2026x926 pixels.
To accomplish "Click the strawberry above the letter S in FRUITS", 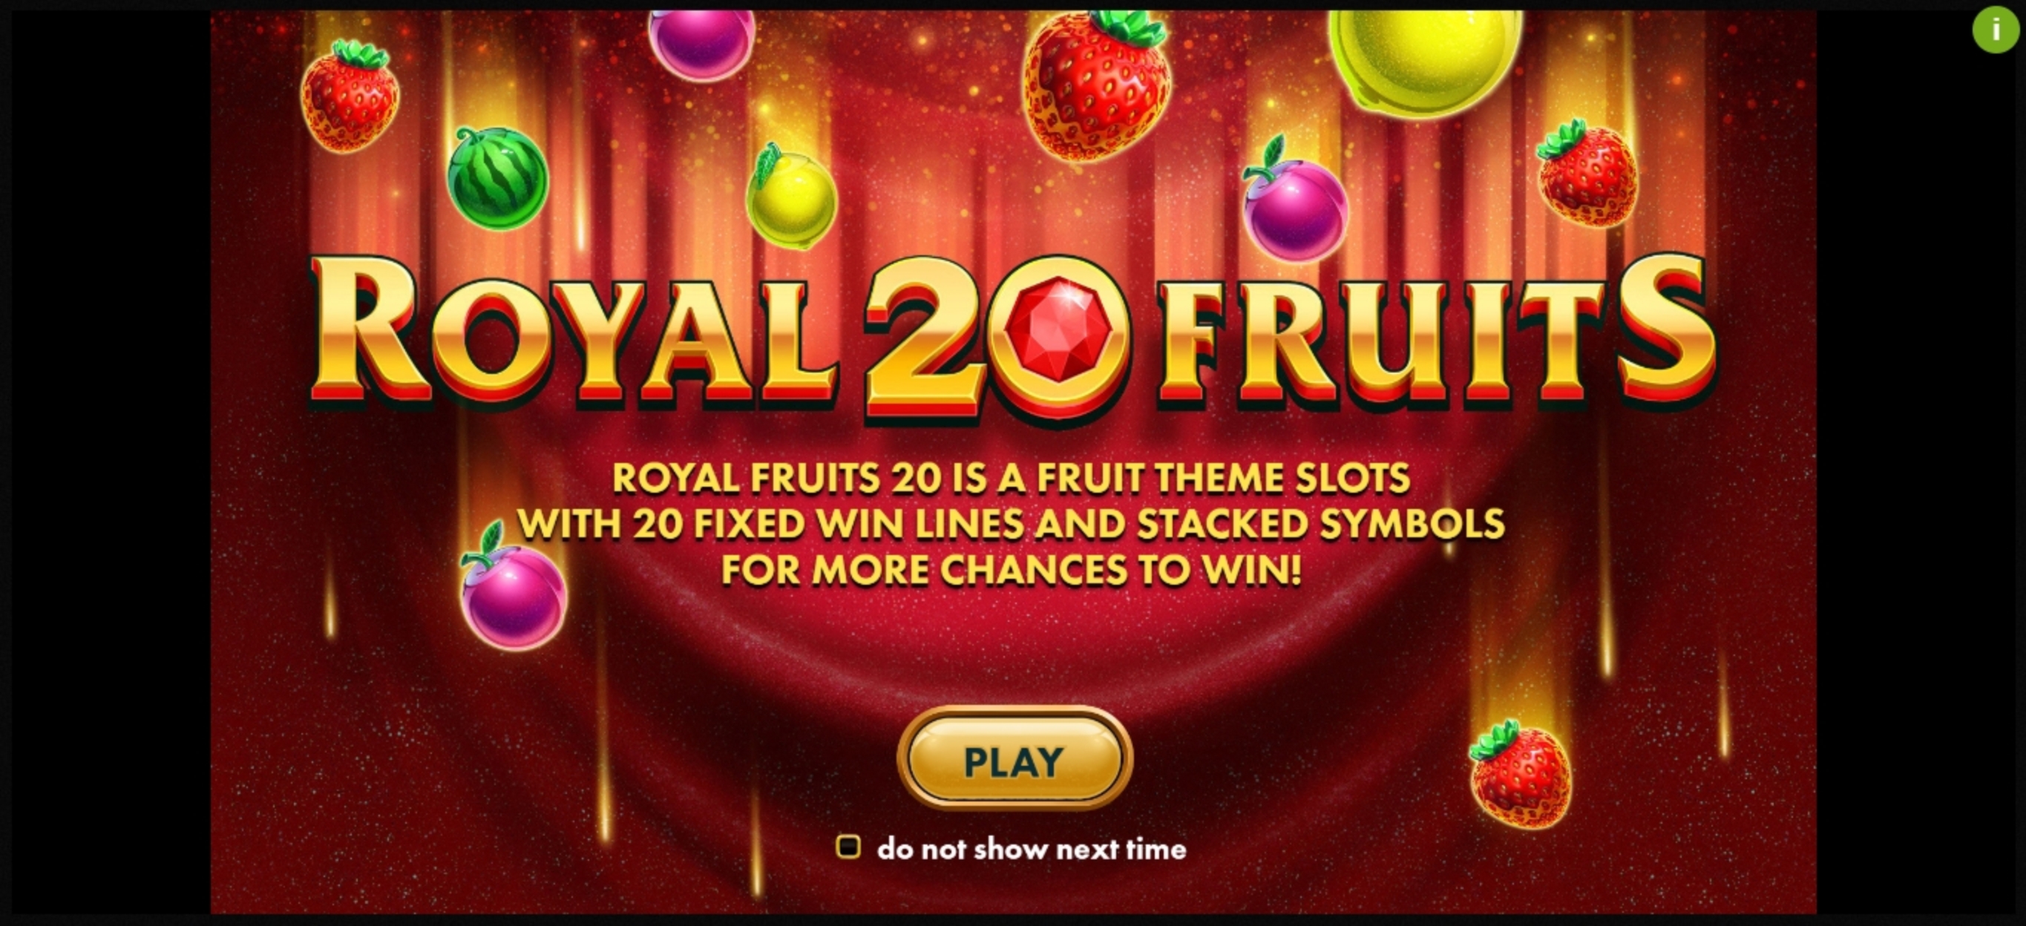I will (x=1587, y=173).
